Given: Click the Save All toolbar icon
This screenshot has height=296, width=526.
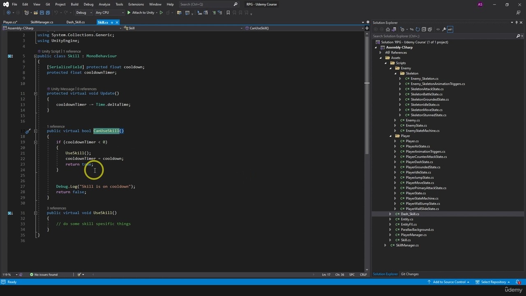Looking at the screenshot, I should (x=48, y=13).
